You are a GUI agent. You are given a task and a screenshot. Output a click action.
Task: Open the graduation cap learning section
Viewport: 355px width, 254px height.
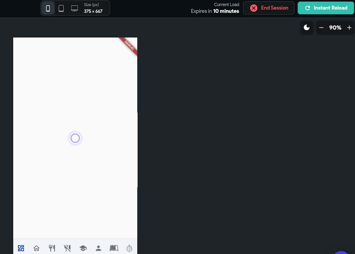pos(83,248)
